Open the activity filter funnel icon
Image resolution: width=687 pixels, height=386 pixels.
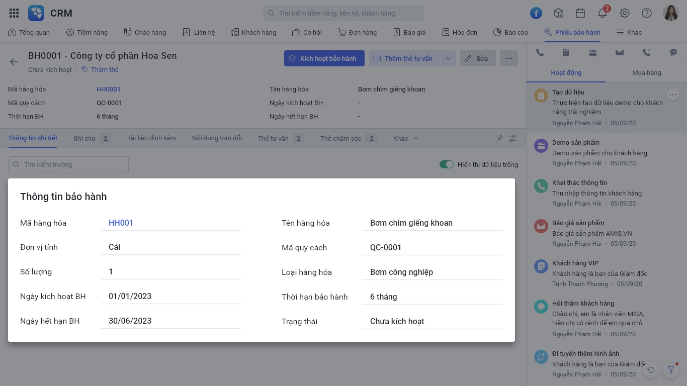(671, 370)
